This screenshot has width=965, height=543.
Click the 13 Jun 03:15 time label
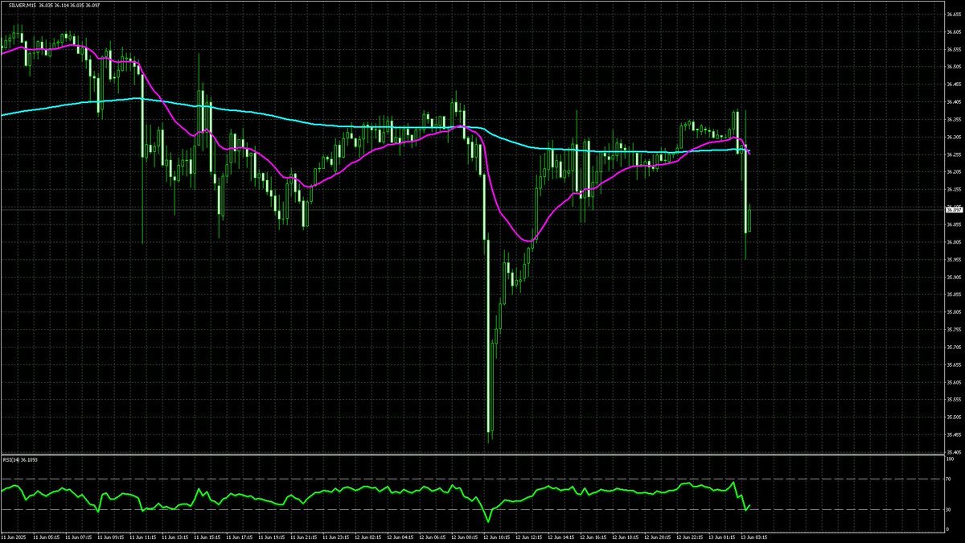point(753,535)
